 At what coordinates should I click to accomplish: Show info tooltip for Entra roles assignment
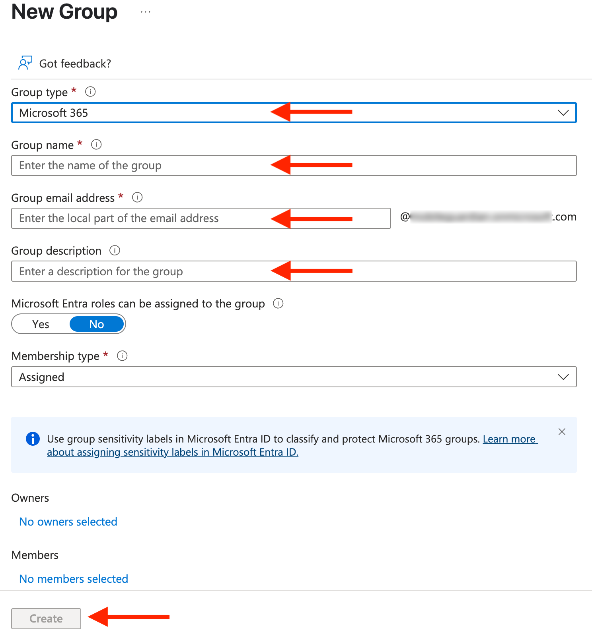pos(278,303)
